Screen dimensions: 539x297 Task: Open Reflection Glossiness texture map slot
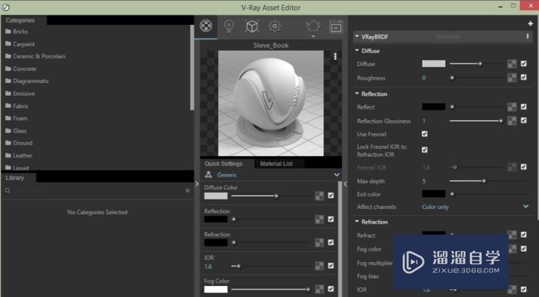coord(512,121)
